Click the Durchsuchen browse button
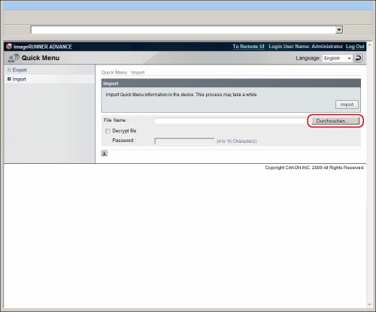The height and width of the screenshot is (312, 376). (x=335, y=121)
